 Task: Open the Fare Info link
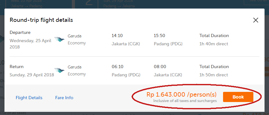point(64,98)
